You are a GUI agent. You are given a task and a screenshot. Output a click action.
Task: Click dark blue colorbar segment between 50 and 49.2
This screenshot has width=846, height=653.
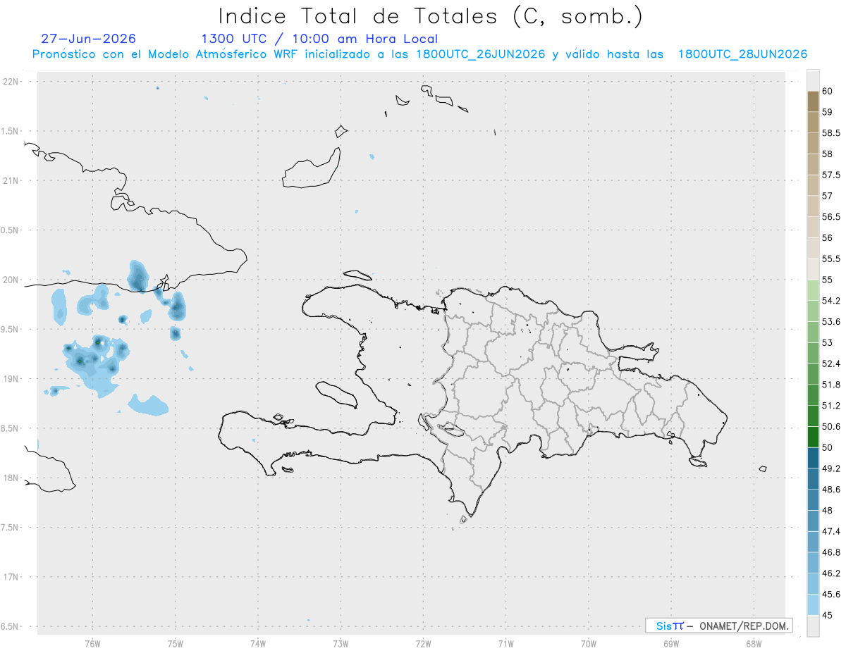click(x=813, y=458)
